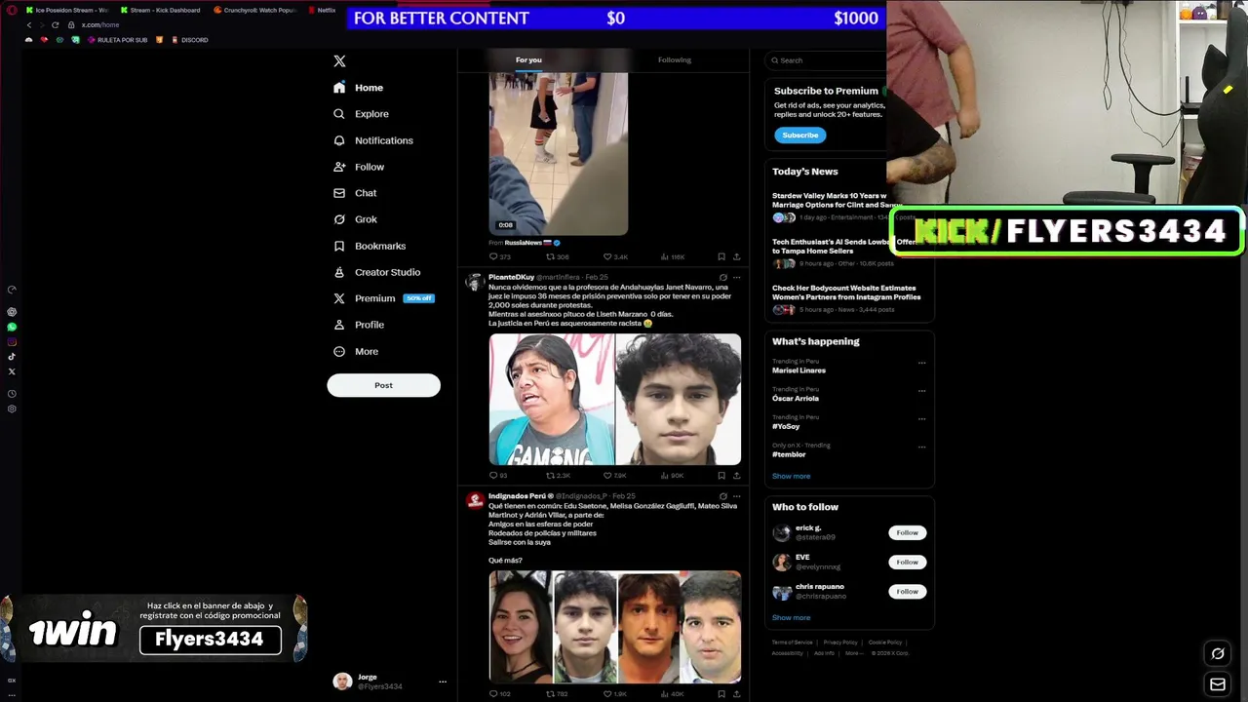Image resolution: width=1248 pixels, height=702 pixels.
Task: Open more options on PicanteDKuy post
Action: click(x=736, y=278)
